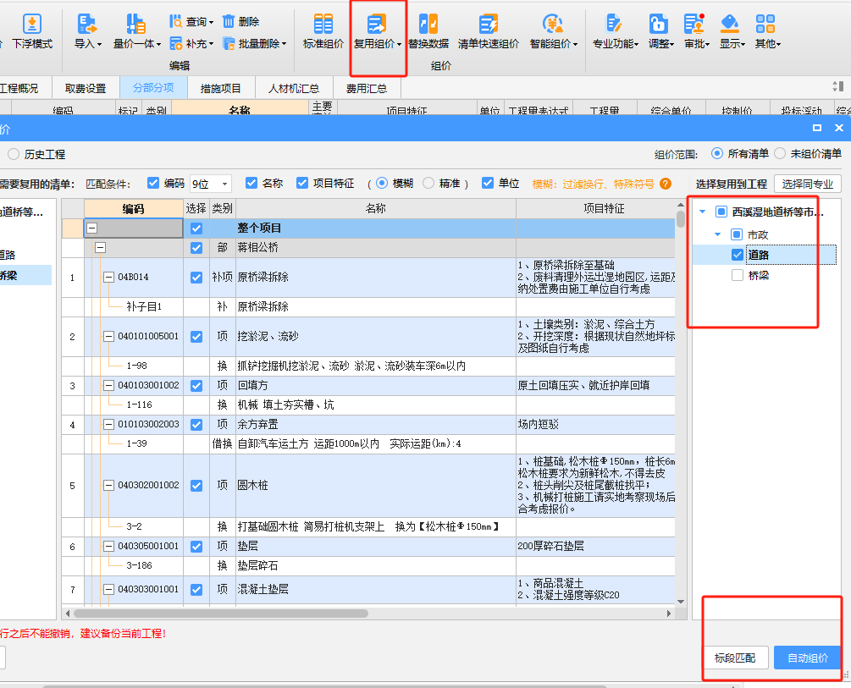Click the 审批 icon
Image resolution: width=851 pixels, height=688 pixels.
coord(694,25)
